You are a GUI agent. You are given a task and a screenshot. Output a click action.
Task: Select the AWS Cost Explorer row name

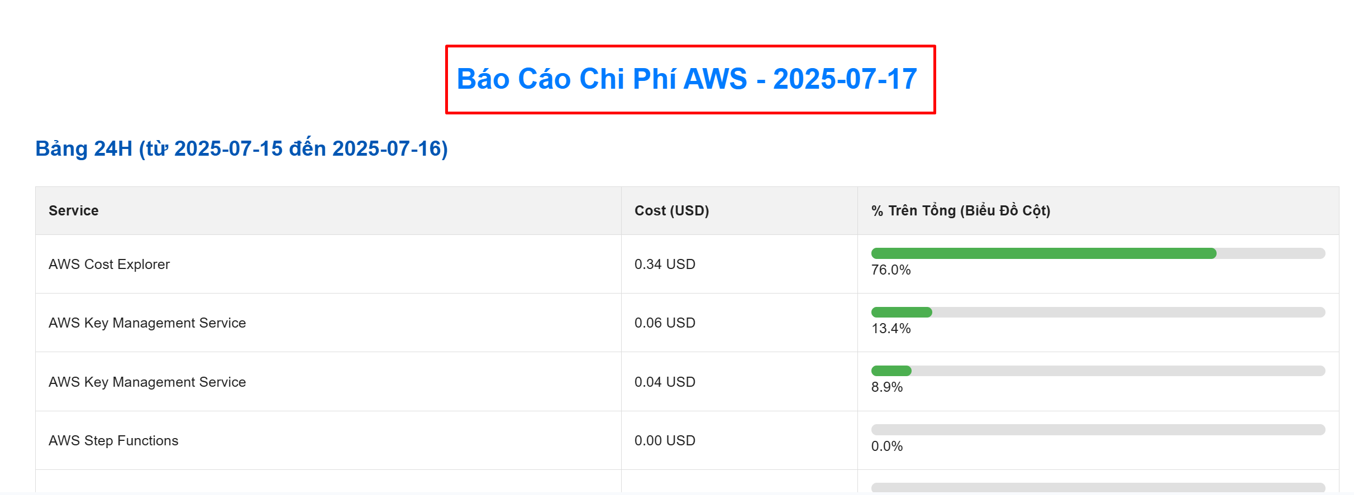point(109,264)
